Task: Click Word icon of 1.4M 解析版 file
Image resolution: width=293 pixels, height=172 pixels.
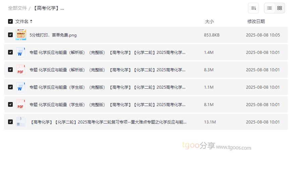Action: point(21,53)
